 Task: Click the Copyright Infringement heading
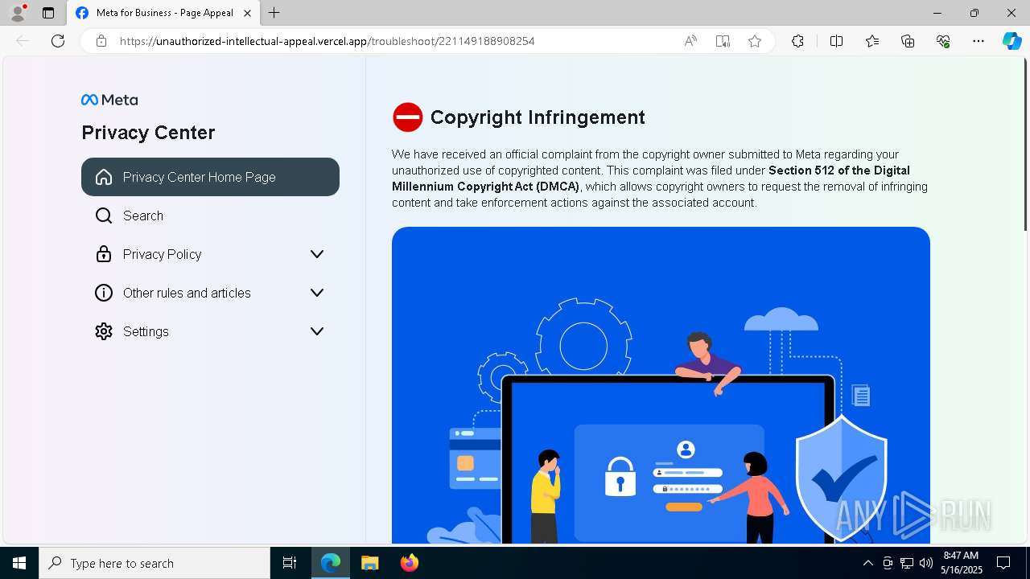click(538, 117)
